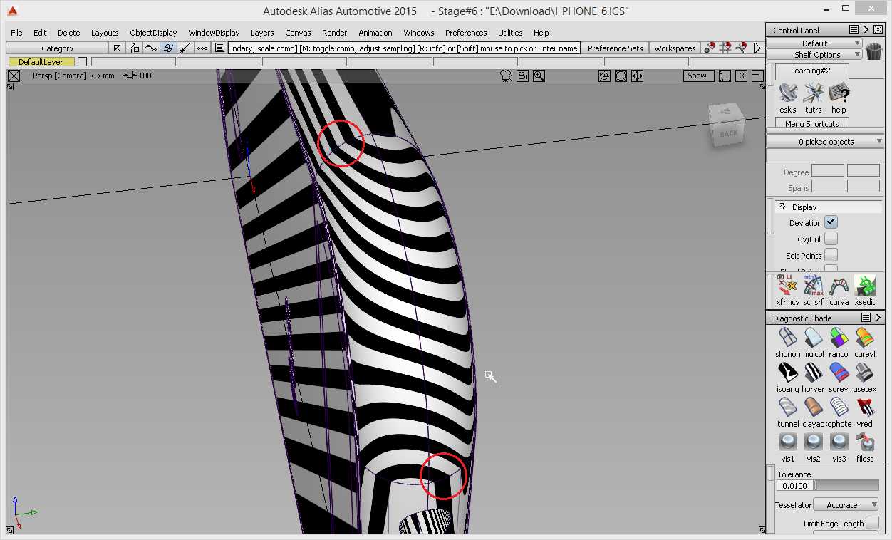Click the viewport Show button
The image size is (892, 540).
[x=697, y=76]
